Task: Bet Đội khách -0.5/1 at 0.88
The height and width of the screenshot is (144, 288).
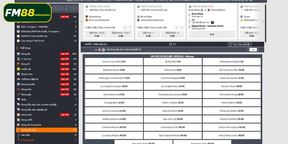Action: click(121, 34)
